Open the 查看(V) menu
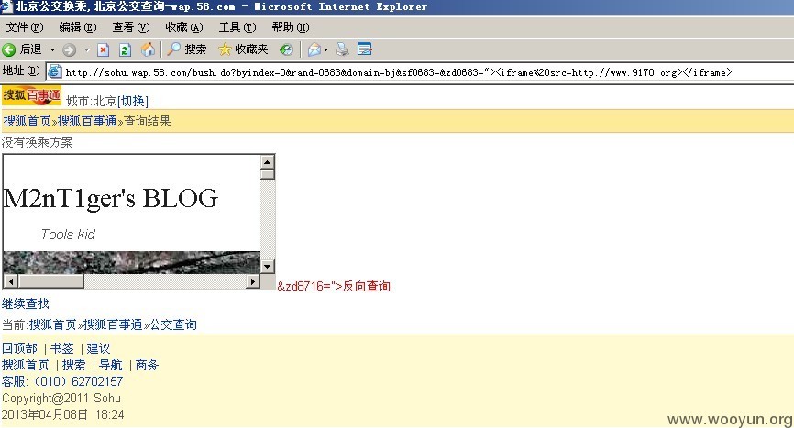The height and width of the screenshot is (428, 794). coord(131,27)
